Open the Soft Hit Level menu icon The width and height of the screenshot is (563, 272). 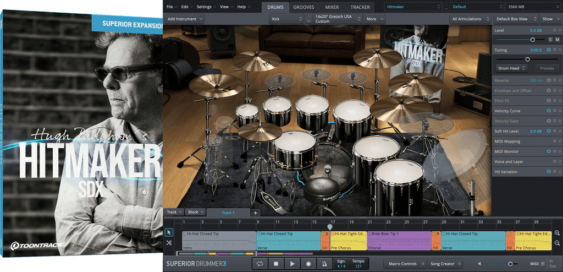[555, 131]
